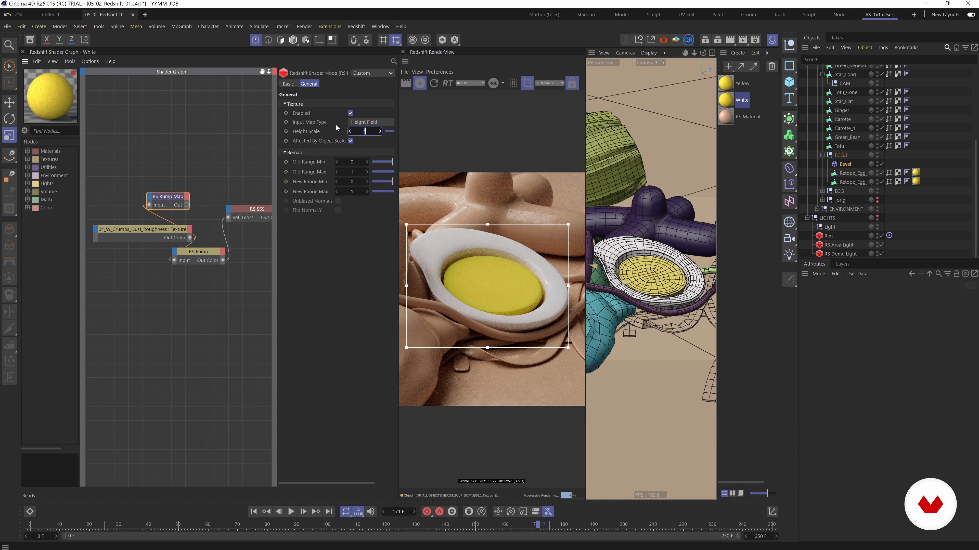Delete the material with the trash icon
The height and width of the screenshot is (550, 979).
coord(771,66)
